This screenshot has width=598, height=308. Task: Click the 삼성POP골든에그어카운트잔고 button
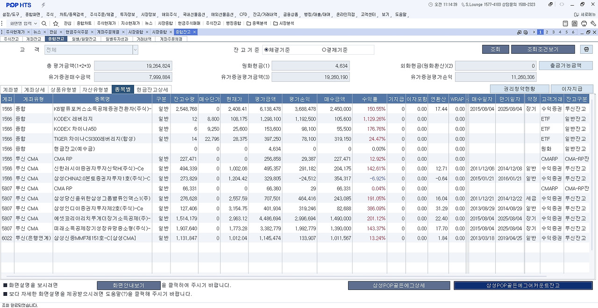523,286
